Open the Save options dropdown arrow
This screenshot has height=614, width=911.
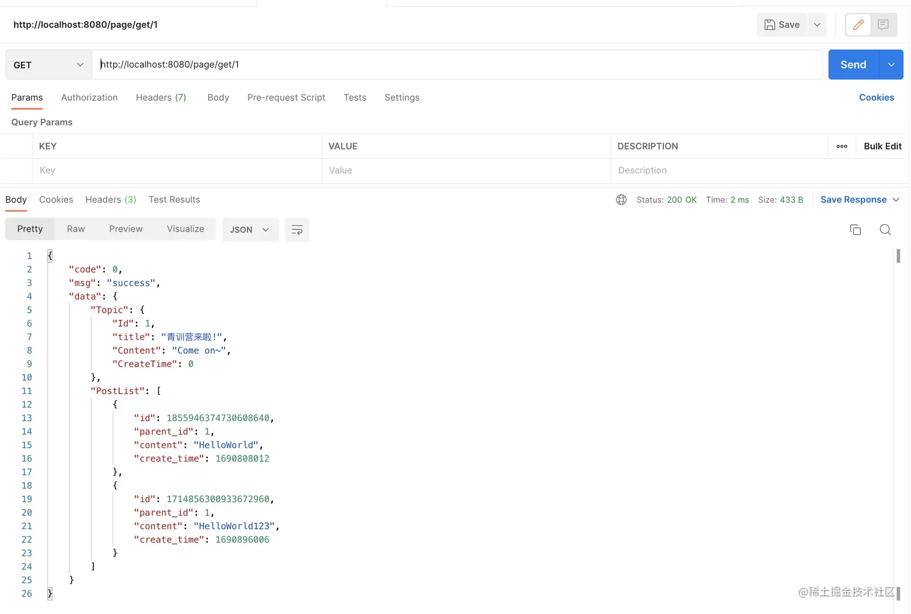coord(817,25)
